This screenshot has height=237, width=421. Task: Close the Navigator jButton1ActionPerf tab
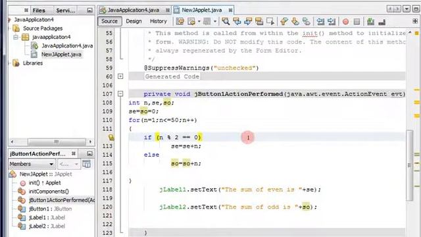(x=74, y=153)
